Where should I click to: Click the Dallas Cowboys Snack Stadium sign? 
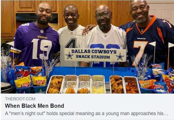(95, 55)
